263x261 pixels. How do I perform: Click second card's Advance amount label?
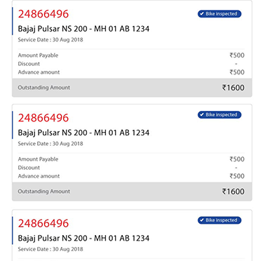coord(39,176)
